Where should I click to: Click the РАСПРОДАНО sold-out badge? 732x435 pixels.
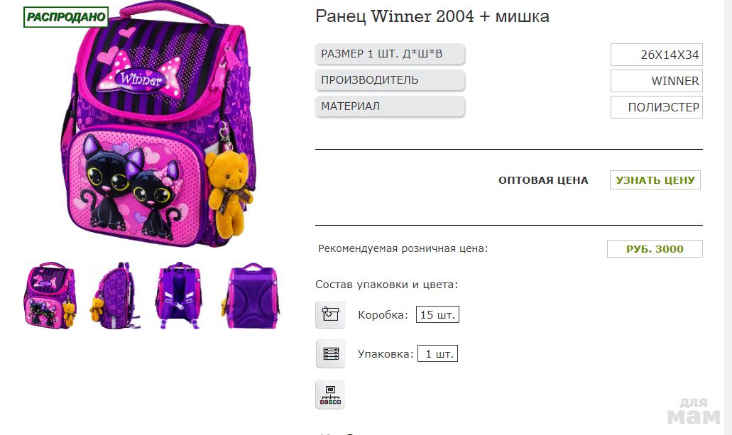66,17
